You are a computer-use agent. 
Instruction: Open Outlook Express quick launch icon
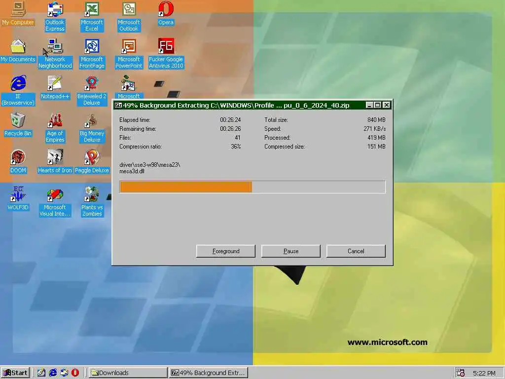[x=64, y=373]
